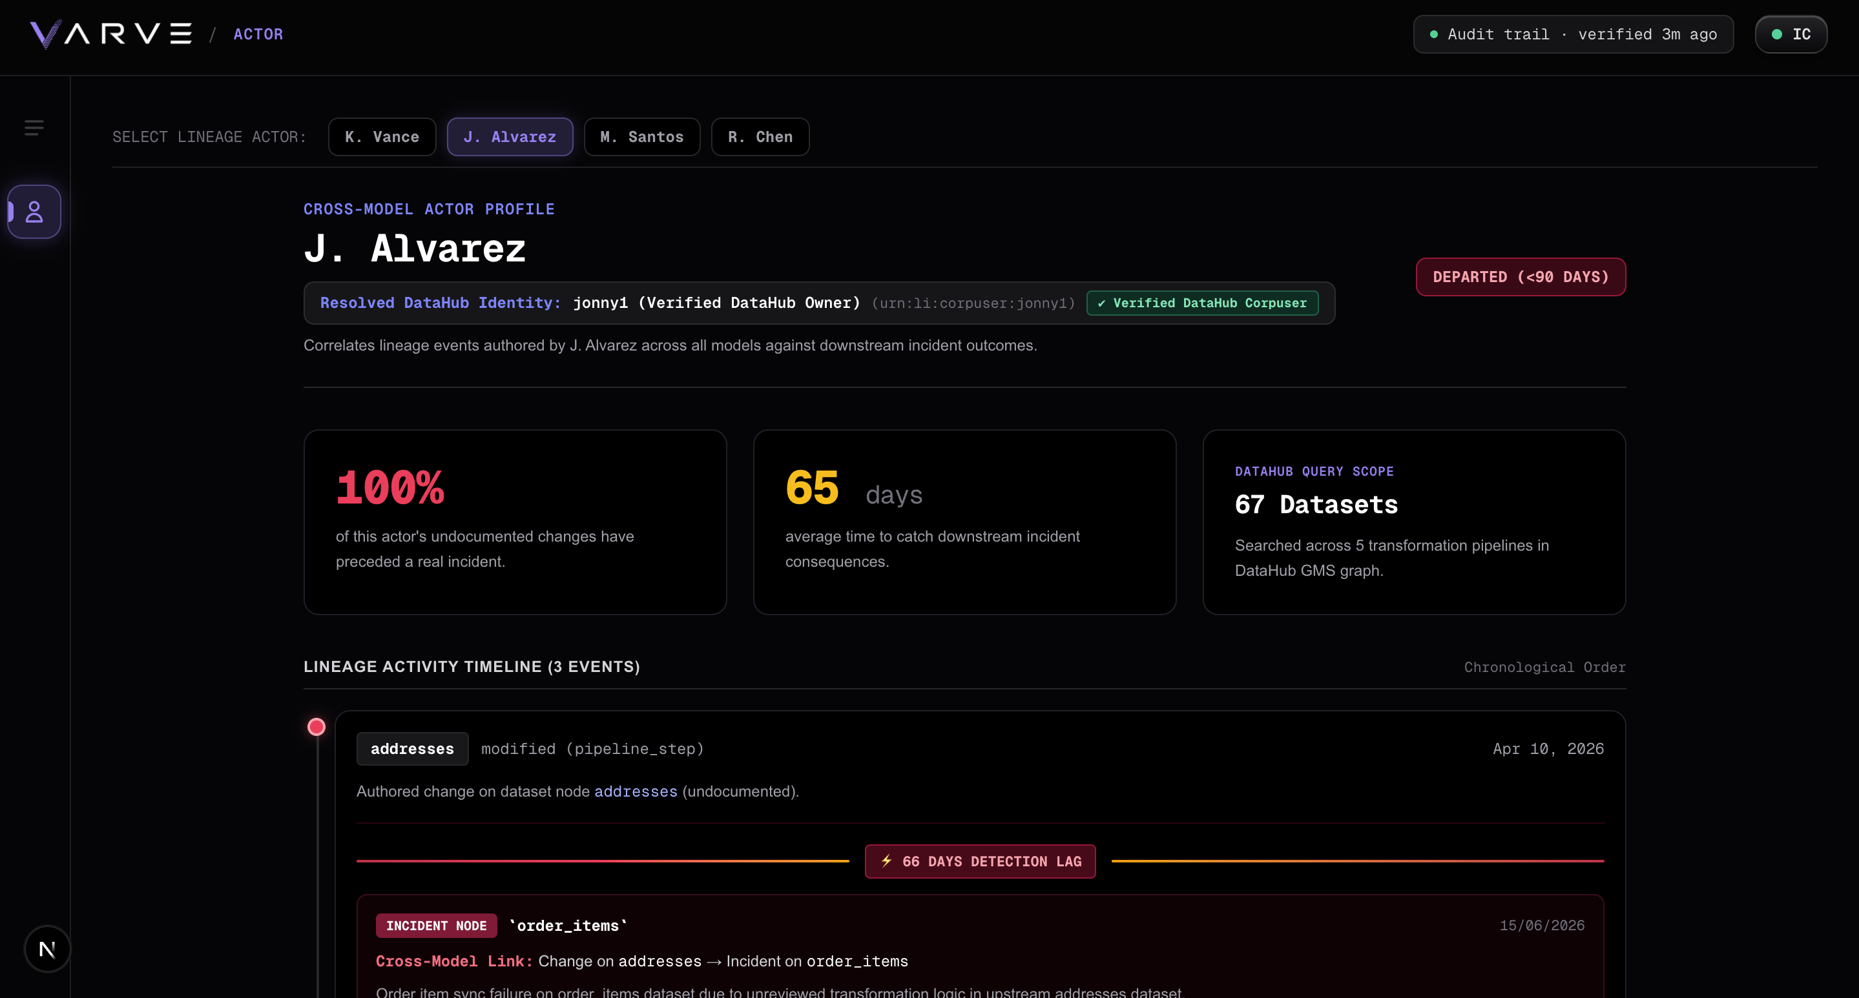
Task: Click the Verified DataHub Corpuser badge
Action: [x=1202, y=303]
